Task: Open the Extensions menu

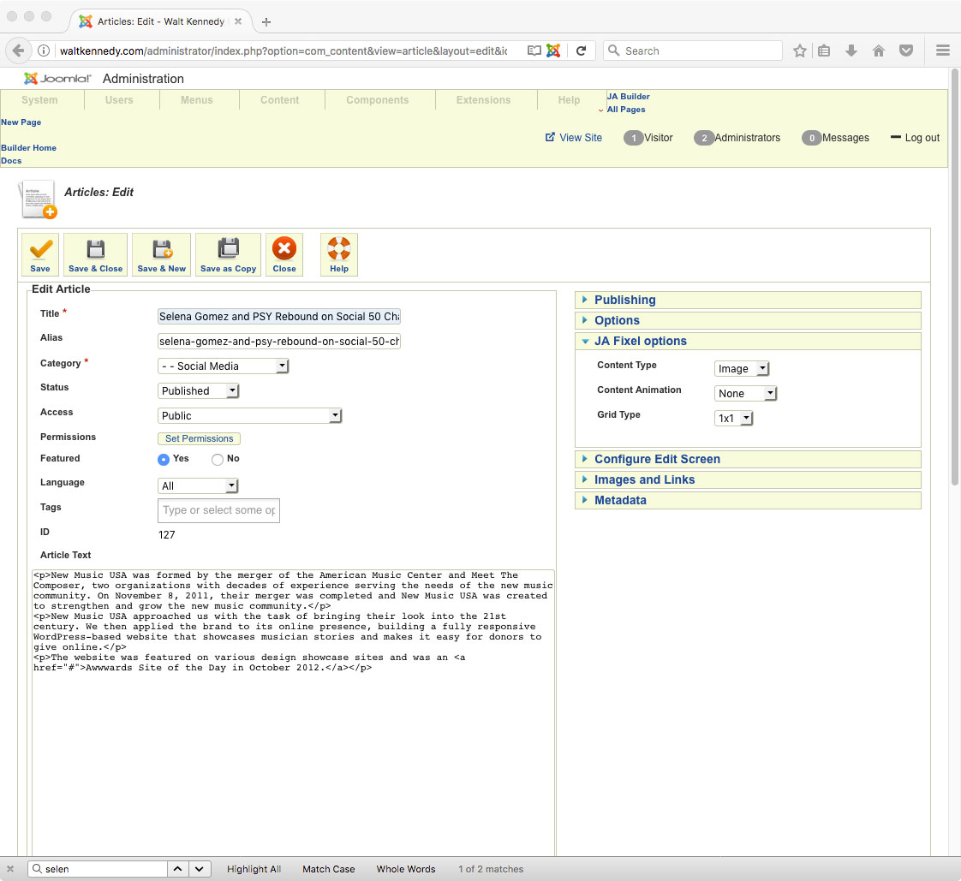Action: (483, 100)
